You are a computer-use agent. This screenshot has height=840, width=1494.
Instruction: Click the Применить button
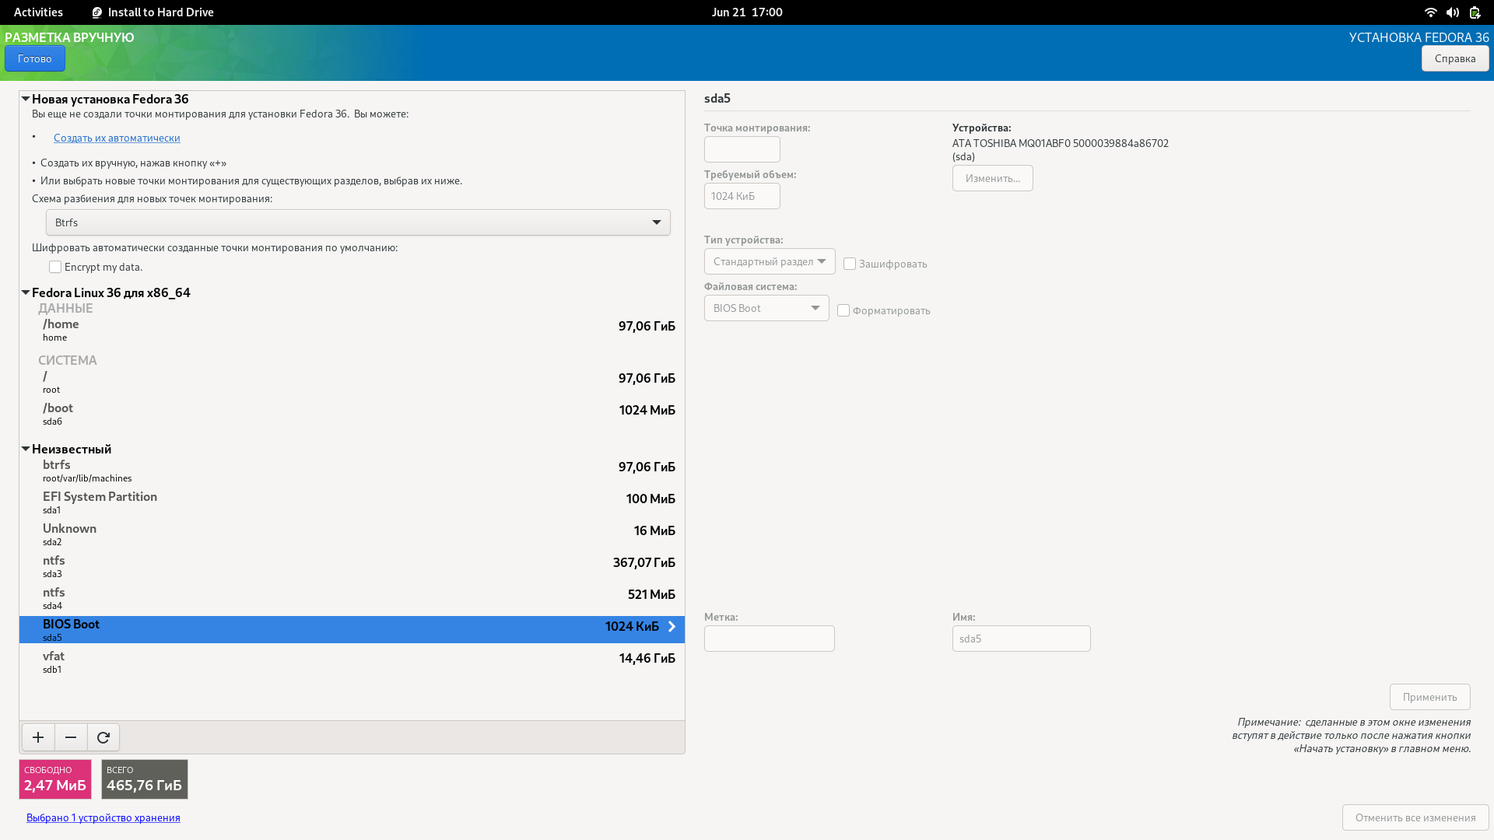[1430, 697]
